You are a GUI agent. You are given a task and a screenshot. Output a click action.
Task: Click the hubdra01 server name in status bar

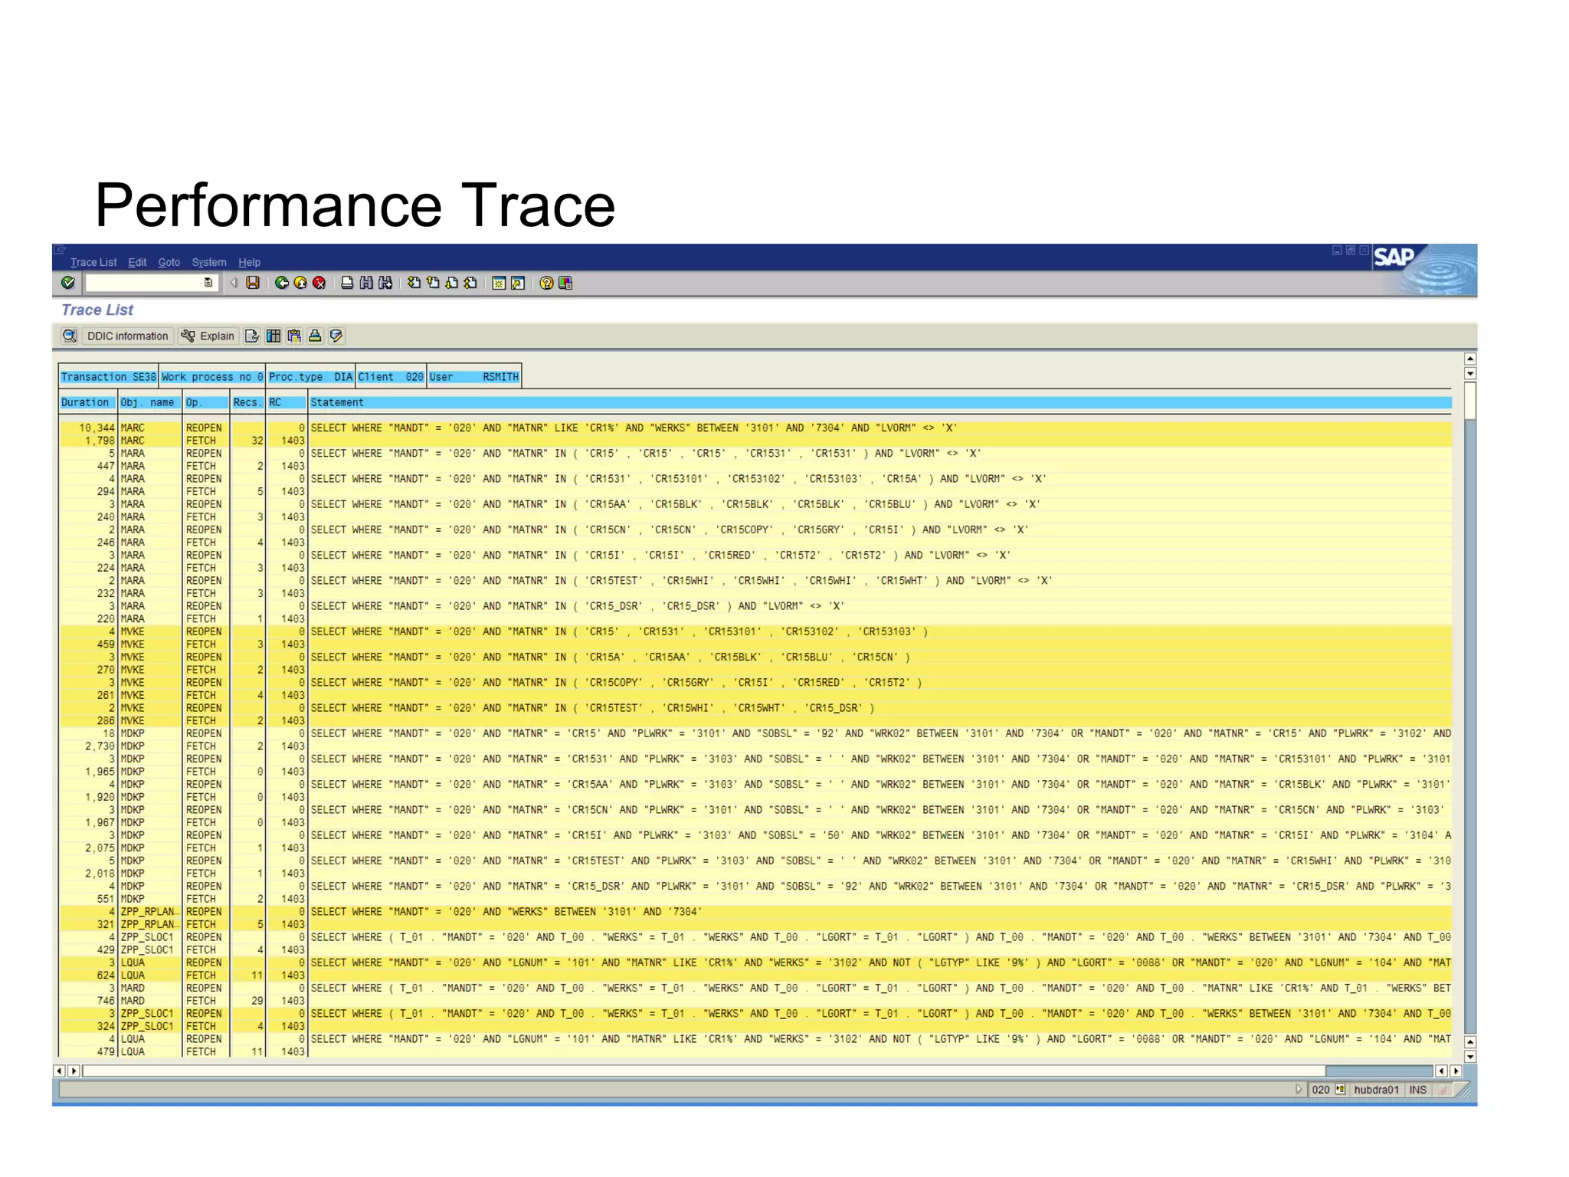click(1376, 1089)
